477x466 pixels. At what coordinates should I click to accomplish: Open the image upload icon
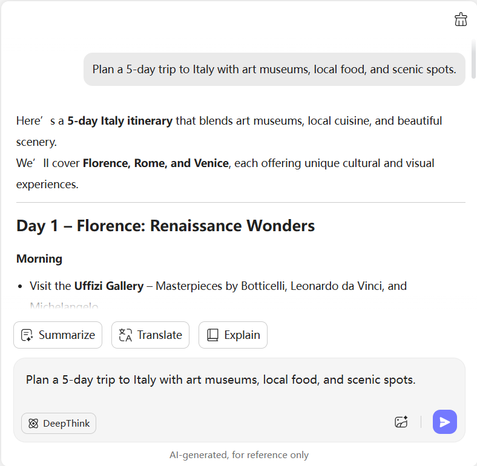coord(401,422)
